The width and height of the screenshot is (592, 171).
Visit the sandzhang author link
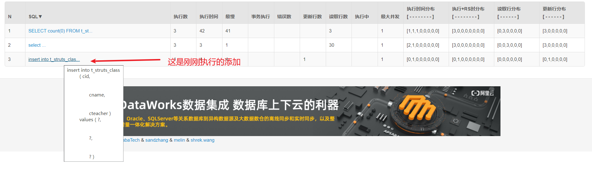pos(157,140)
